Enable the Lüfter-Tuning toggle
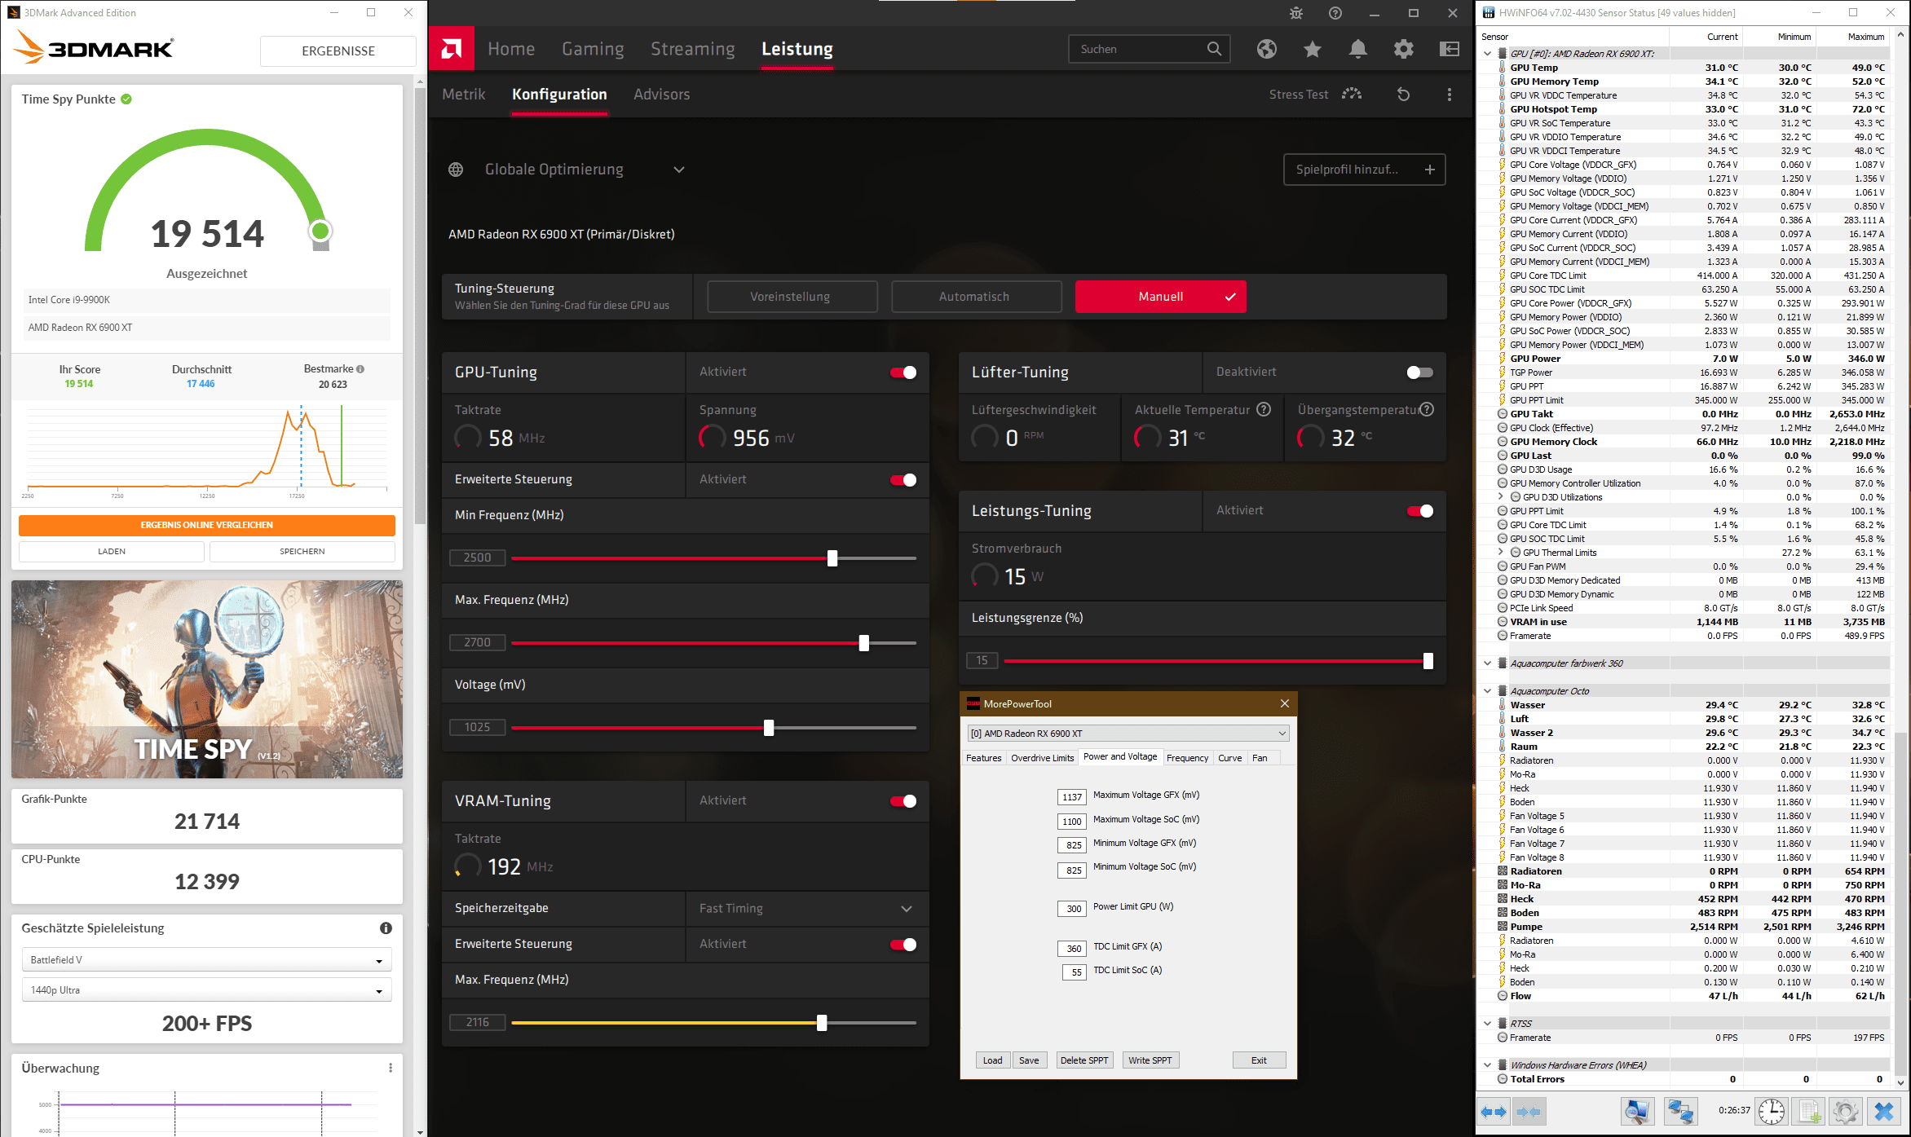This screenshot has height=1137, width=1911. pos(1419,372)
